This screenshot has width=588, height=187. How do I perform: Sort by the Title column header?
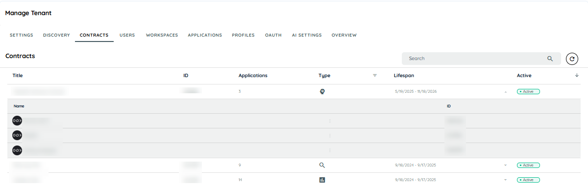(18, 76)
